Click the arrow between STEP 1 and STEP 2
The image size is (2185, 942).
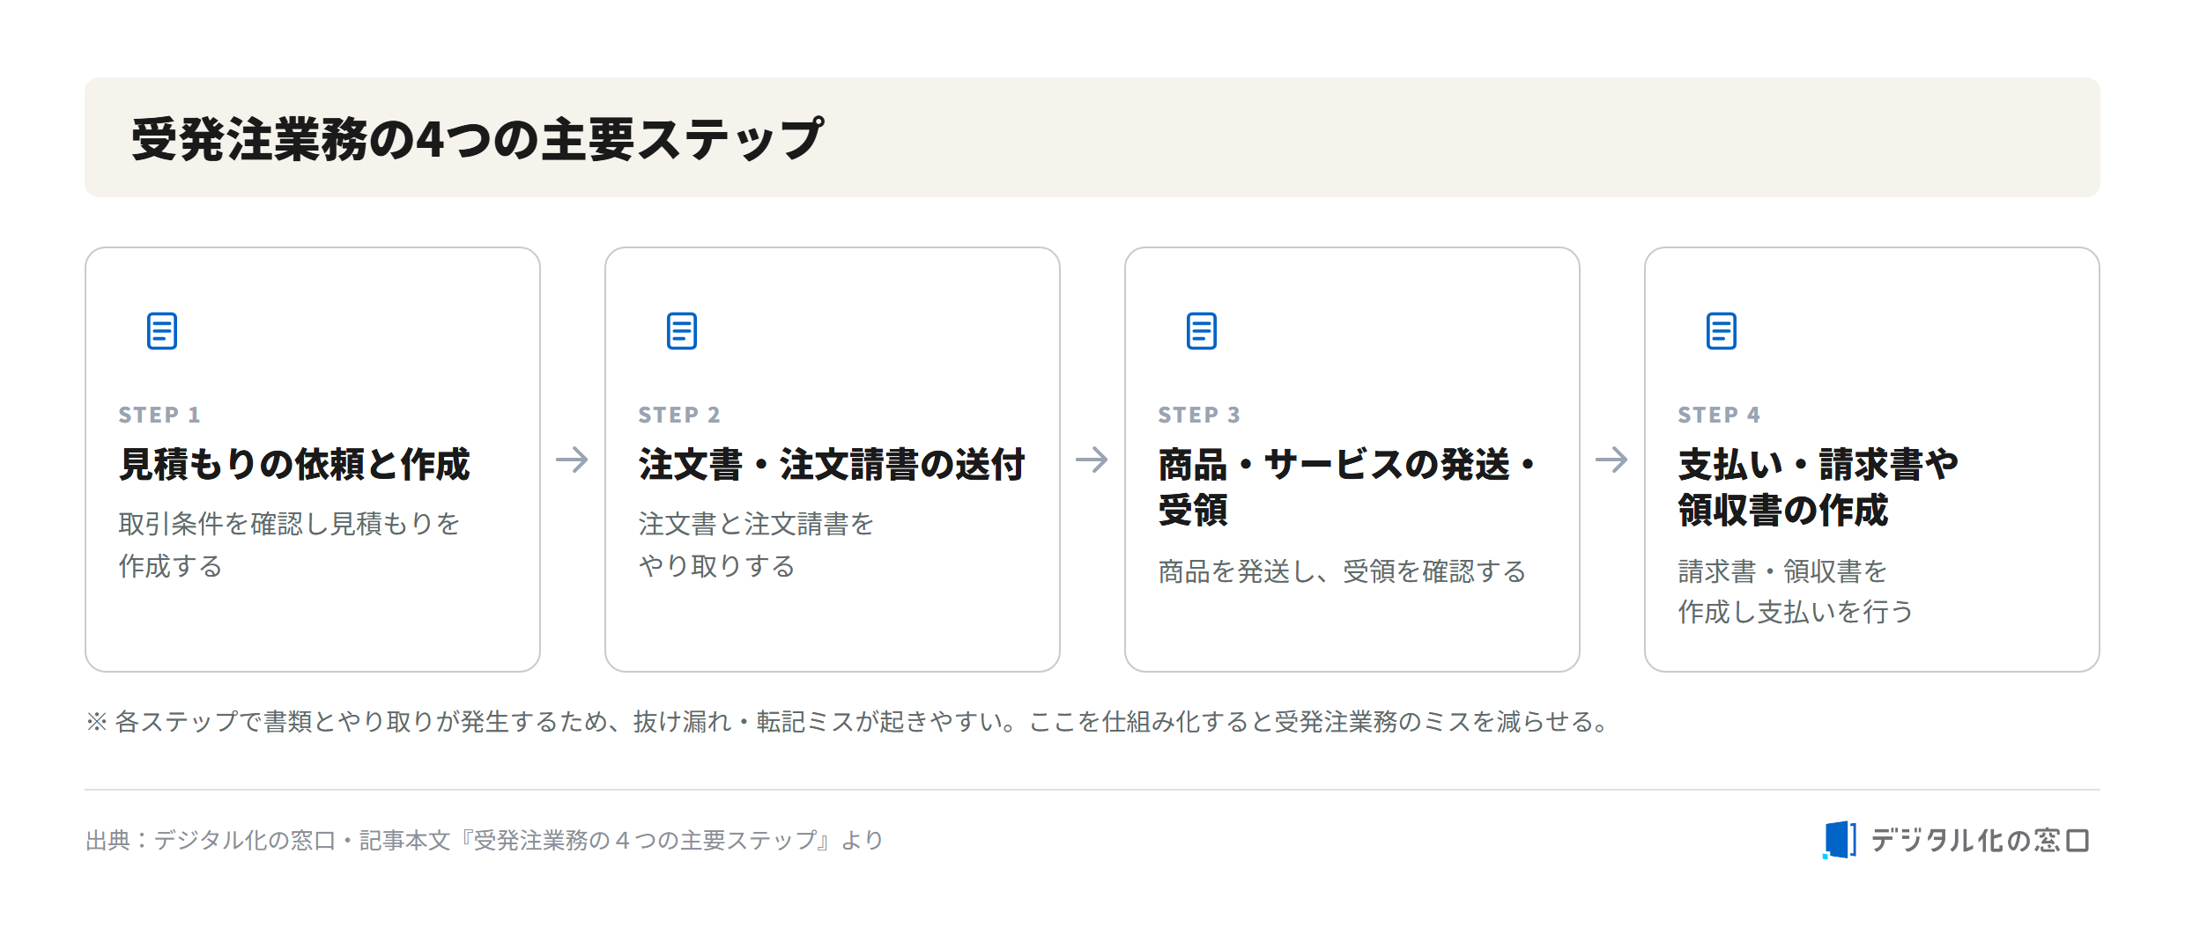click(x=573, y=460)
